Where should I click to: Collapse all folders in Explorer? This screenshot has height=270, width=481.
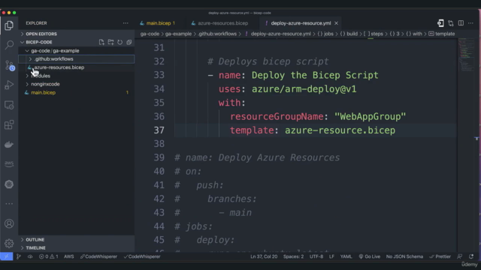click(129, 42)
